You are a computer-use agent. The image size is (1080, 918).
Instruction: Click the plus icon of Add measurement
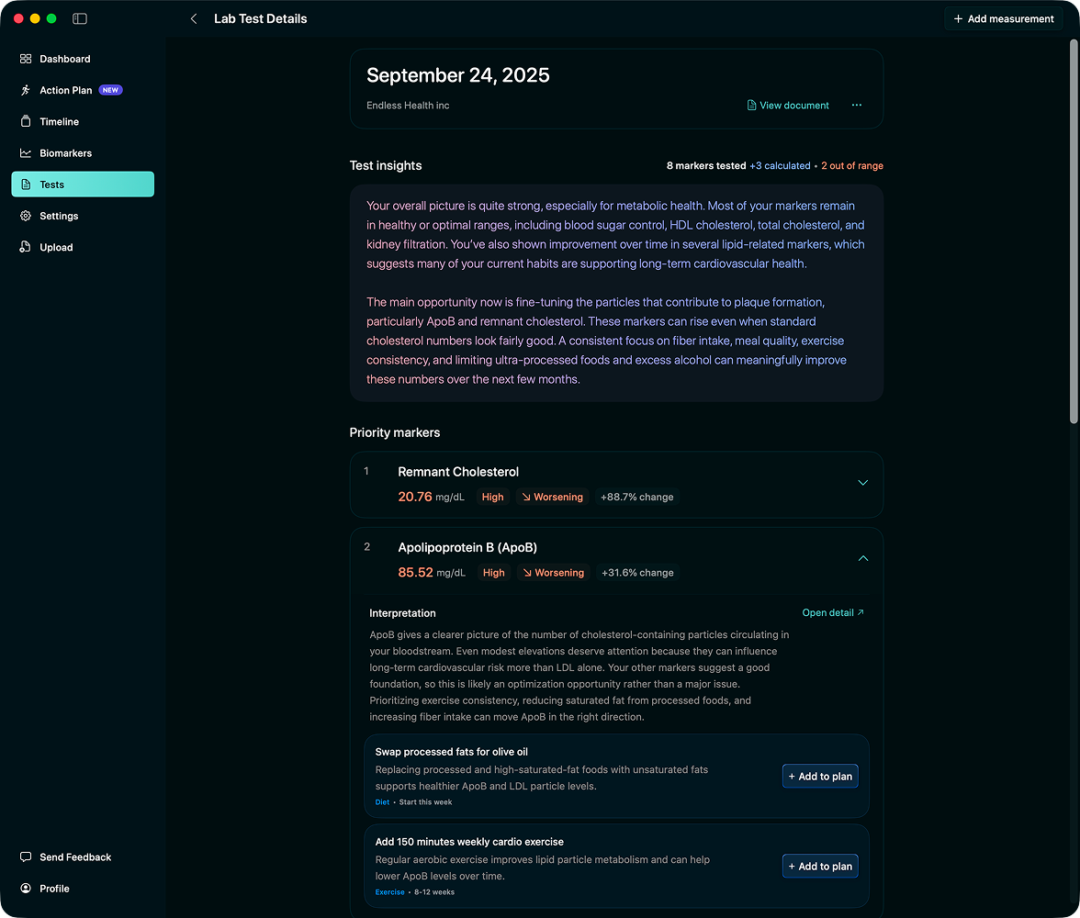pyautogui.click(x=957, y=18)
